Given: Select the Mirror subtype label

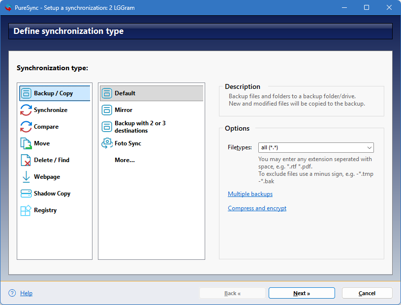Looking at the screenshot, I should pyautogui.click(x=123, y=110).
